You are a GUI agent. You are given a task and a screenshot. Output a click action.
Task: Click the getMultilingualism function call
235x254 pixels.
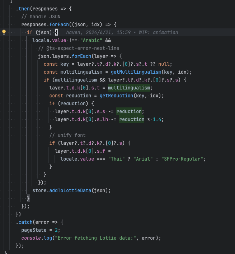point(136,72)
